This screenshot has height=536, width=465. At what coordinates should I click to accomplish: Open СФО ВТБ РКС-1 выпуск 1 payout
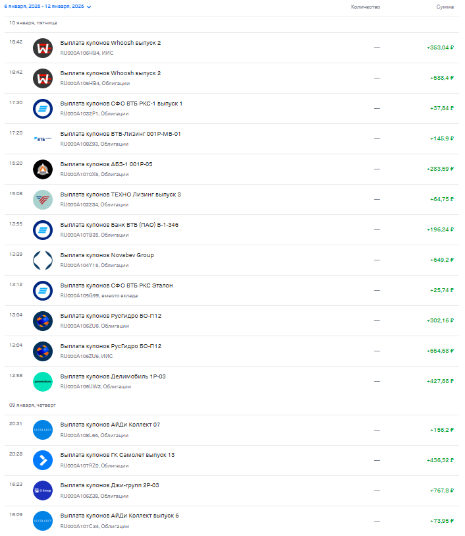click(x=121, y=104)
